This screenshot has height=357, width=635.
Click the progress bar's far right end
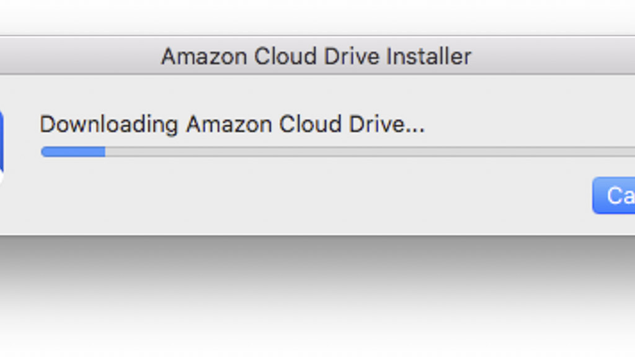(x=630, y=152)
